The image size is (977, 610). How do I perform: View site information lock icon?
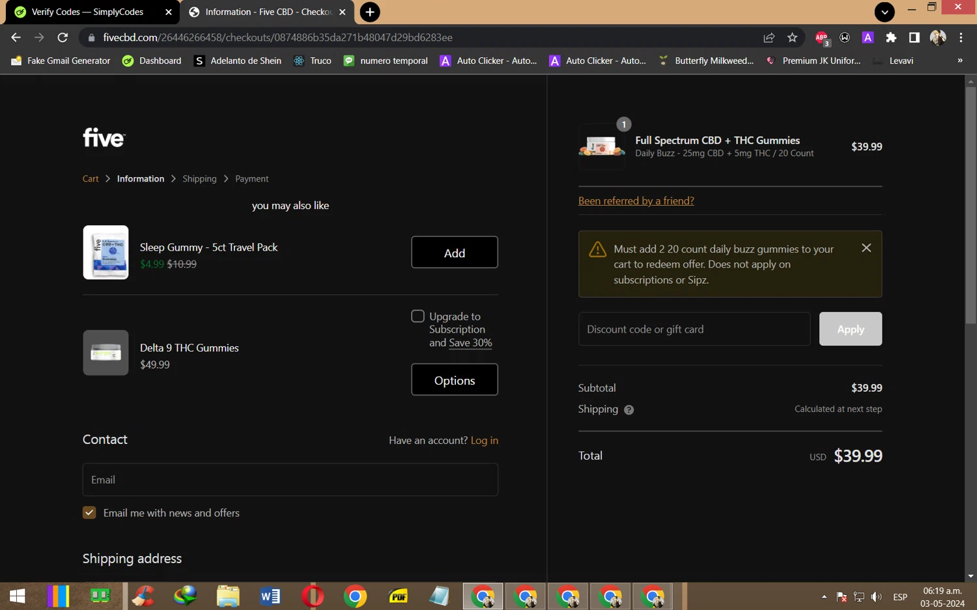[x=91, y=38]
